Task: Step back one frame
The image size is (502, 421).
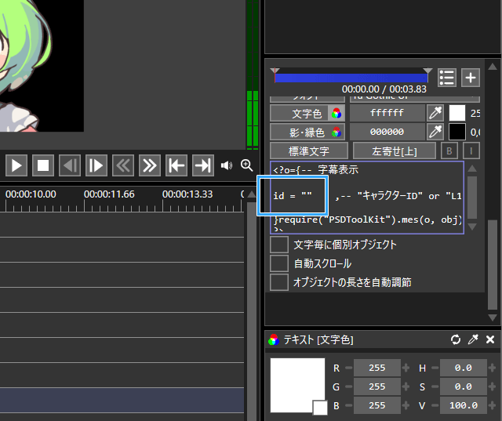Action: (70, 165)
